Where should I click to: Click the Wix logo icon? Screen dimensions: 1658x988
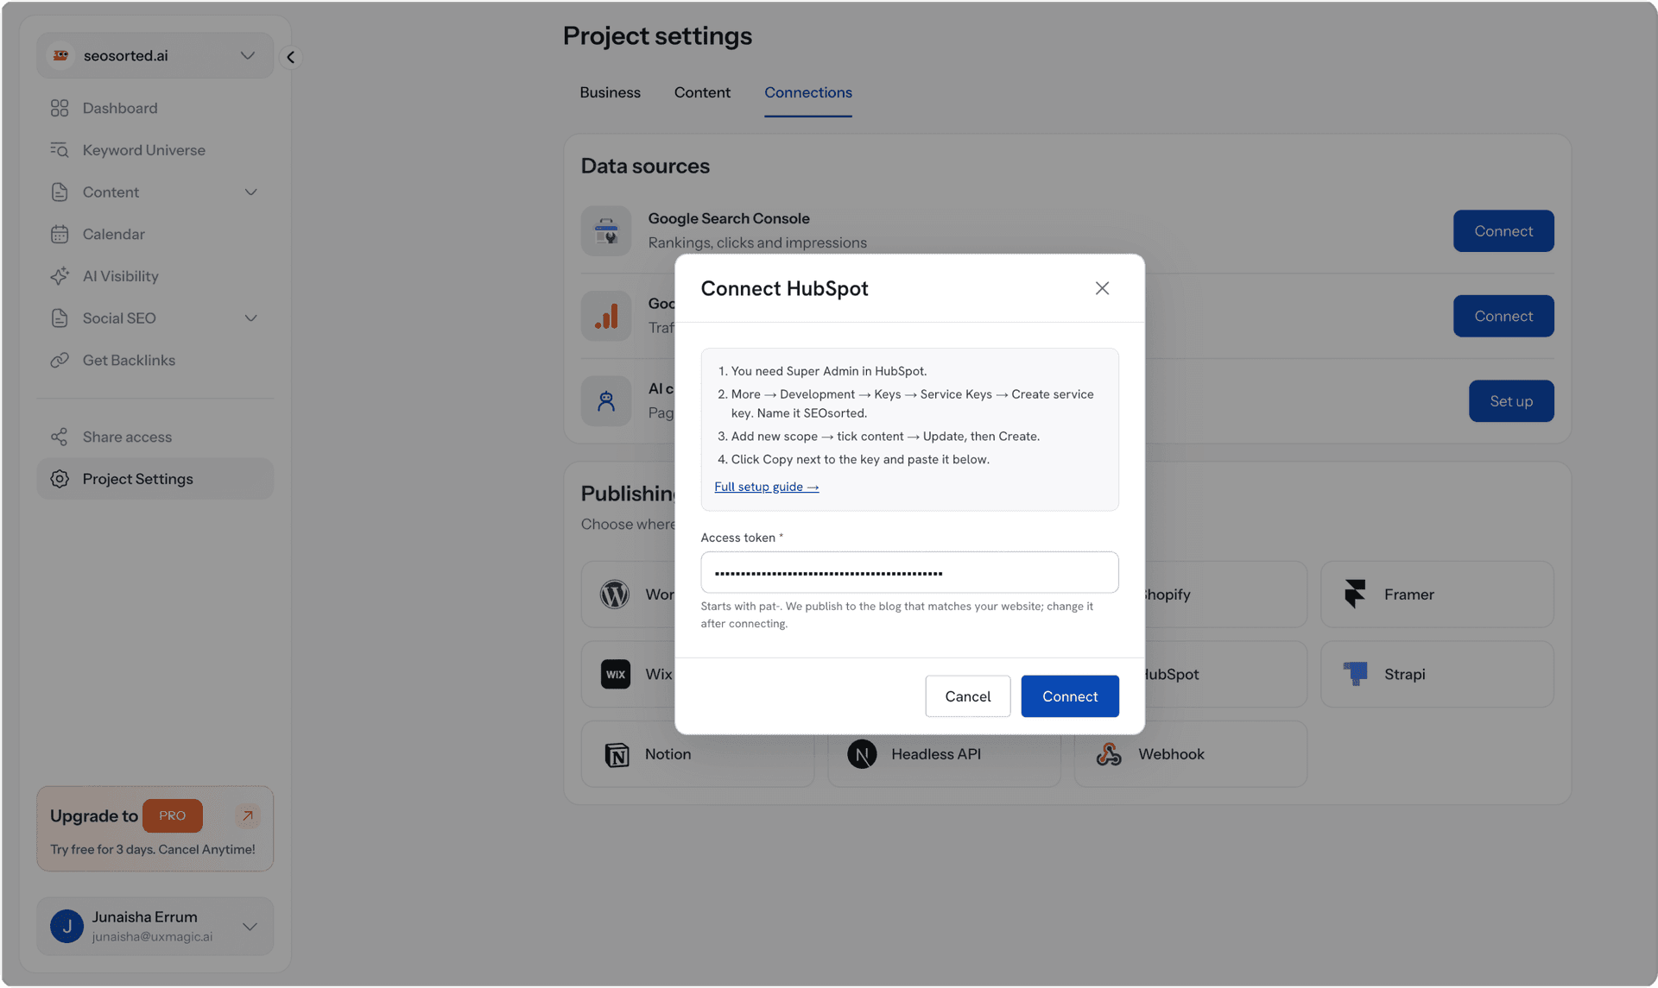616,674
